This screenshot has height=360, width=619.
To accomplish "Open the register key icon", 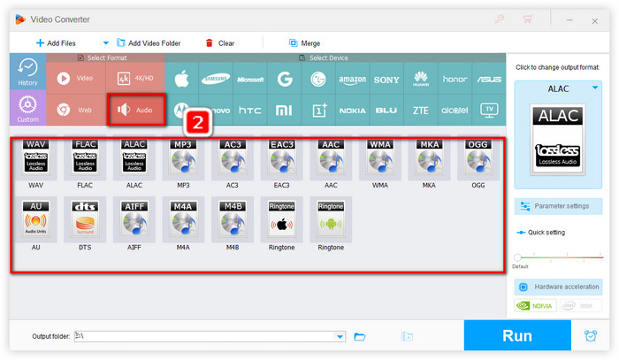I will tap(500, 19).
